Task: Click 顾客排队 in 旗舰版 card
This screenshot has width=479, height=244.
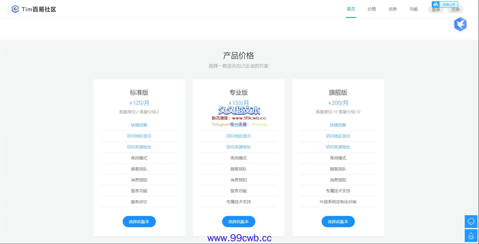Action: [x=338, y=169]
